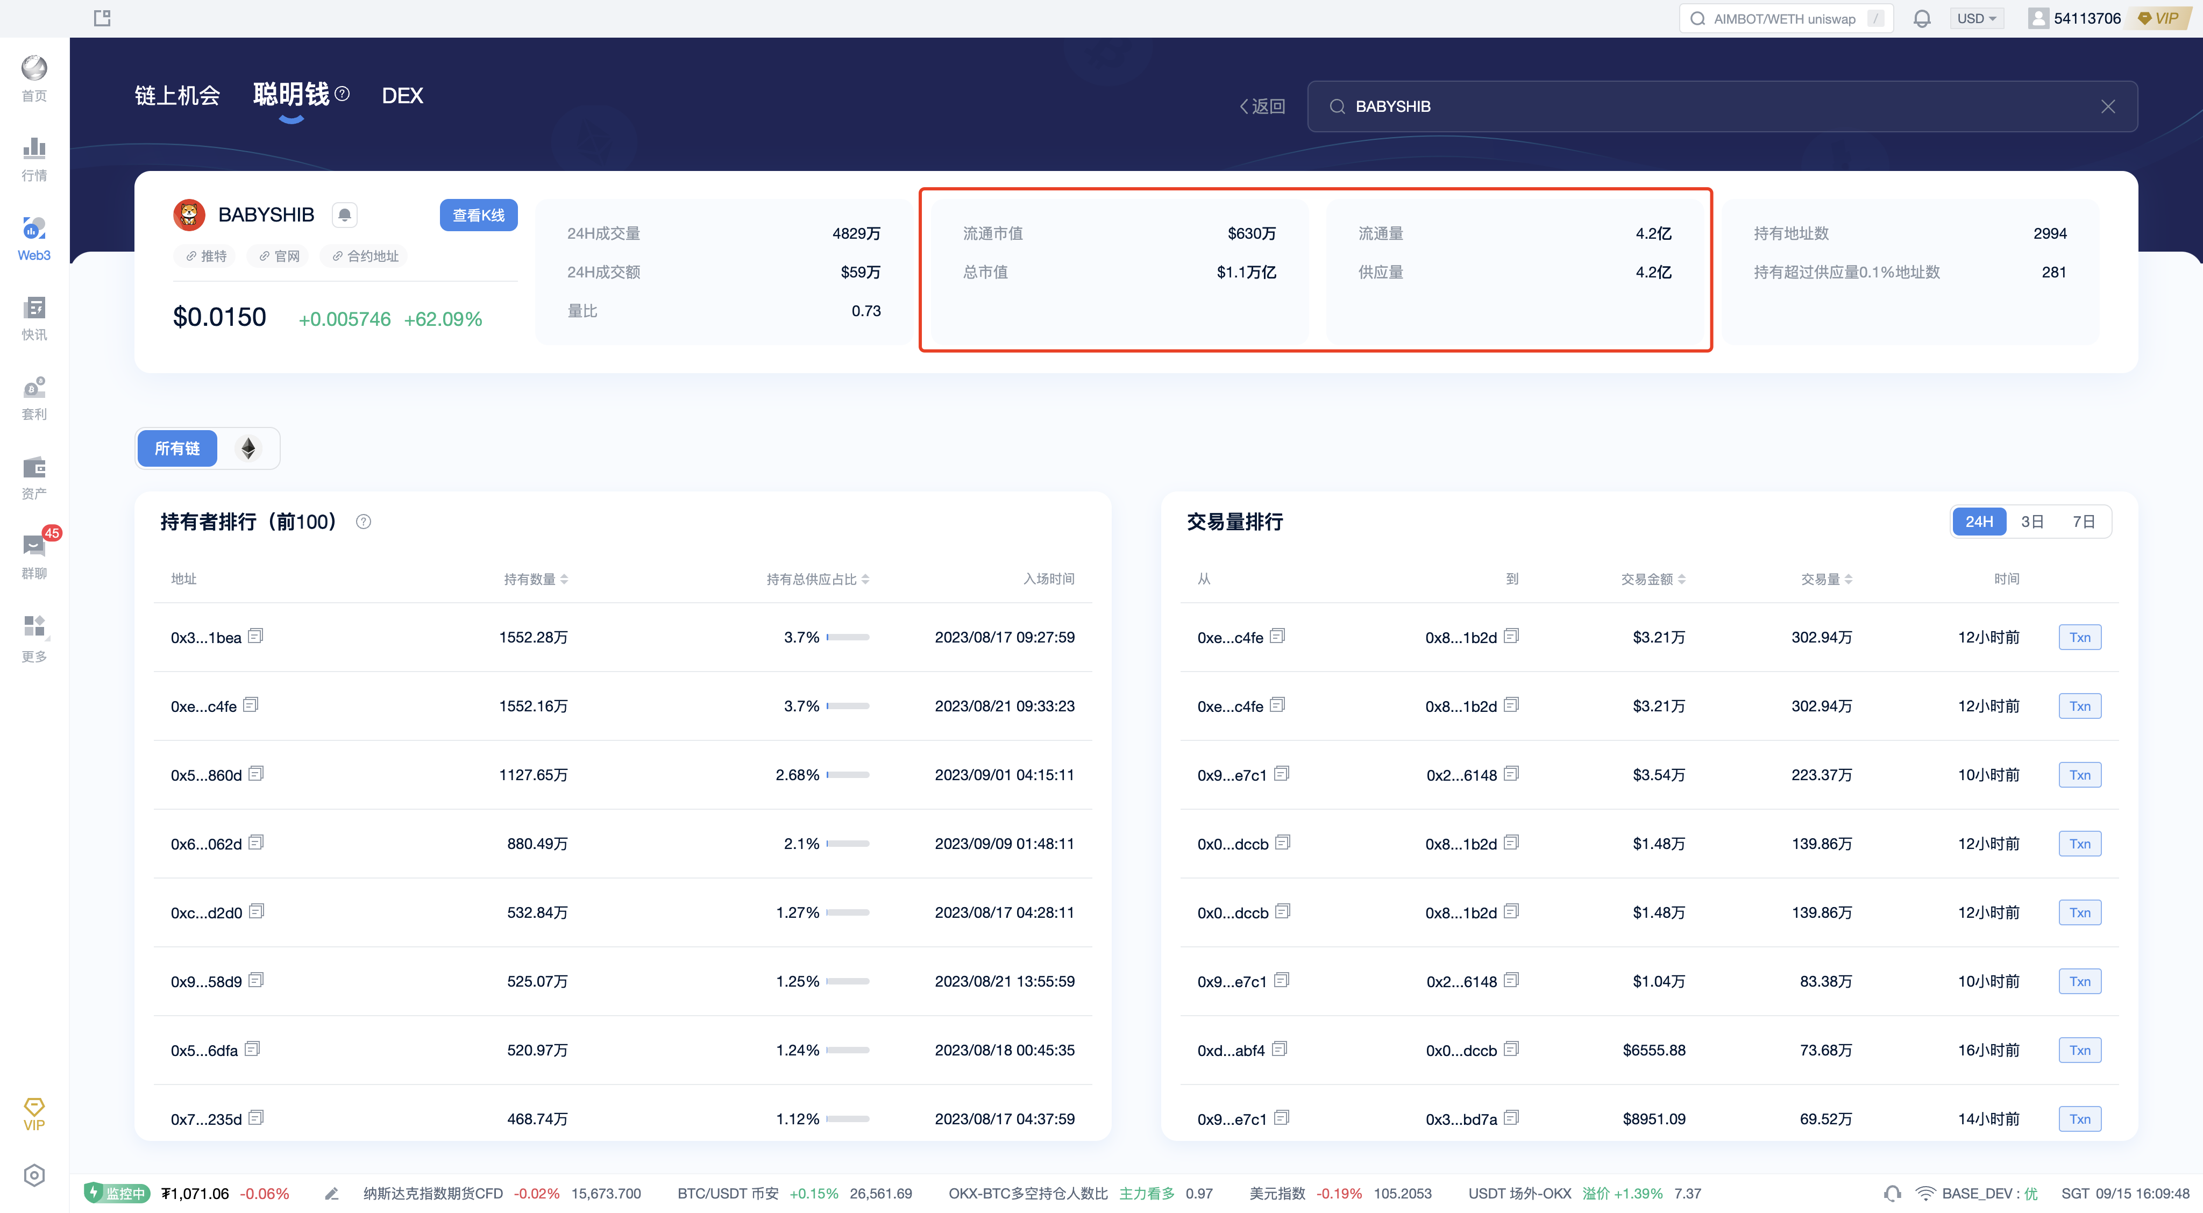Viewport: 2203px width, 1213px height.
Task: Click user ID 54113706 in top bar
Action: point(2087,18)
